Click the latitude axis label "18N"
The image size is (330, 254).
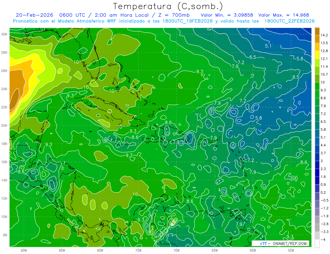[x=4, y=144]
